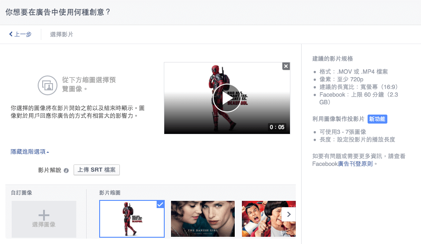Select The Danish Girl thumbnail
This screenshot has width=421, height=244.
point(203,219)
